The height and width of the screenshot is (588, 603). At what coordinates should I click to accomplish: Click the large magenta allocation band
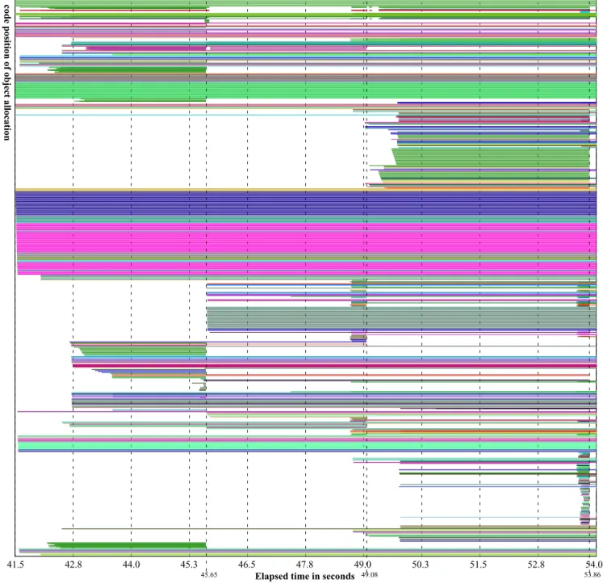pos(306,237)
